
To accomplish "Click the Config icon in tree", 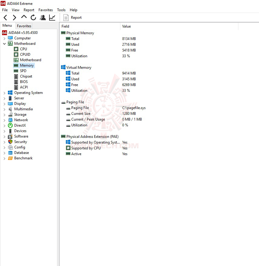I will (10, 147).
